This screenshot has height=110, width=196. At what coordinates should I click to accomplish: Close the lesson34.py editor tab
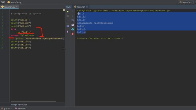click(17, 7)
